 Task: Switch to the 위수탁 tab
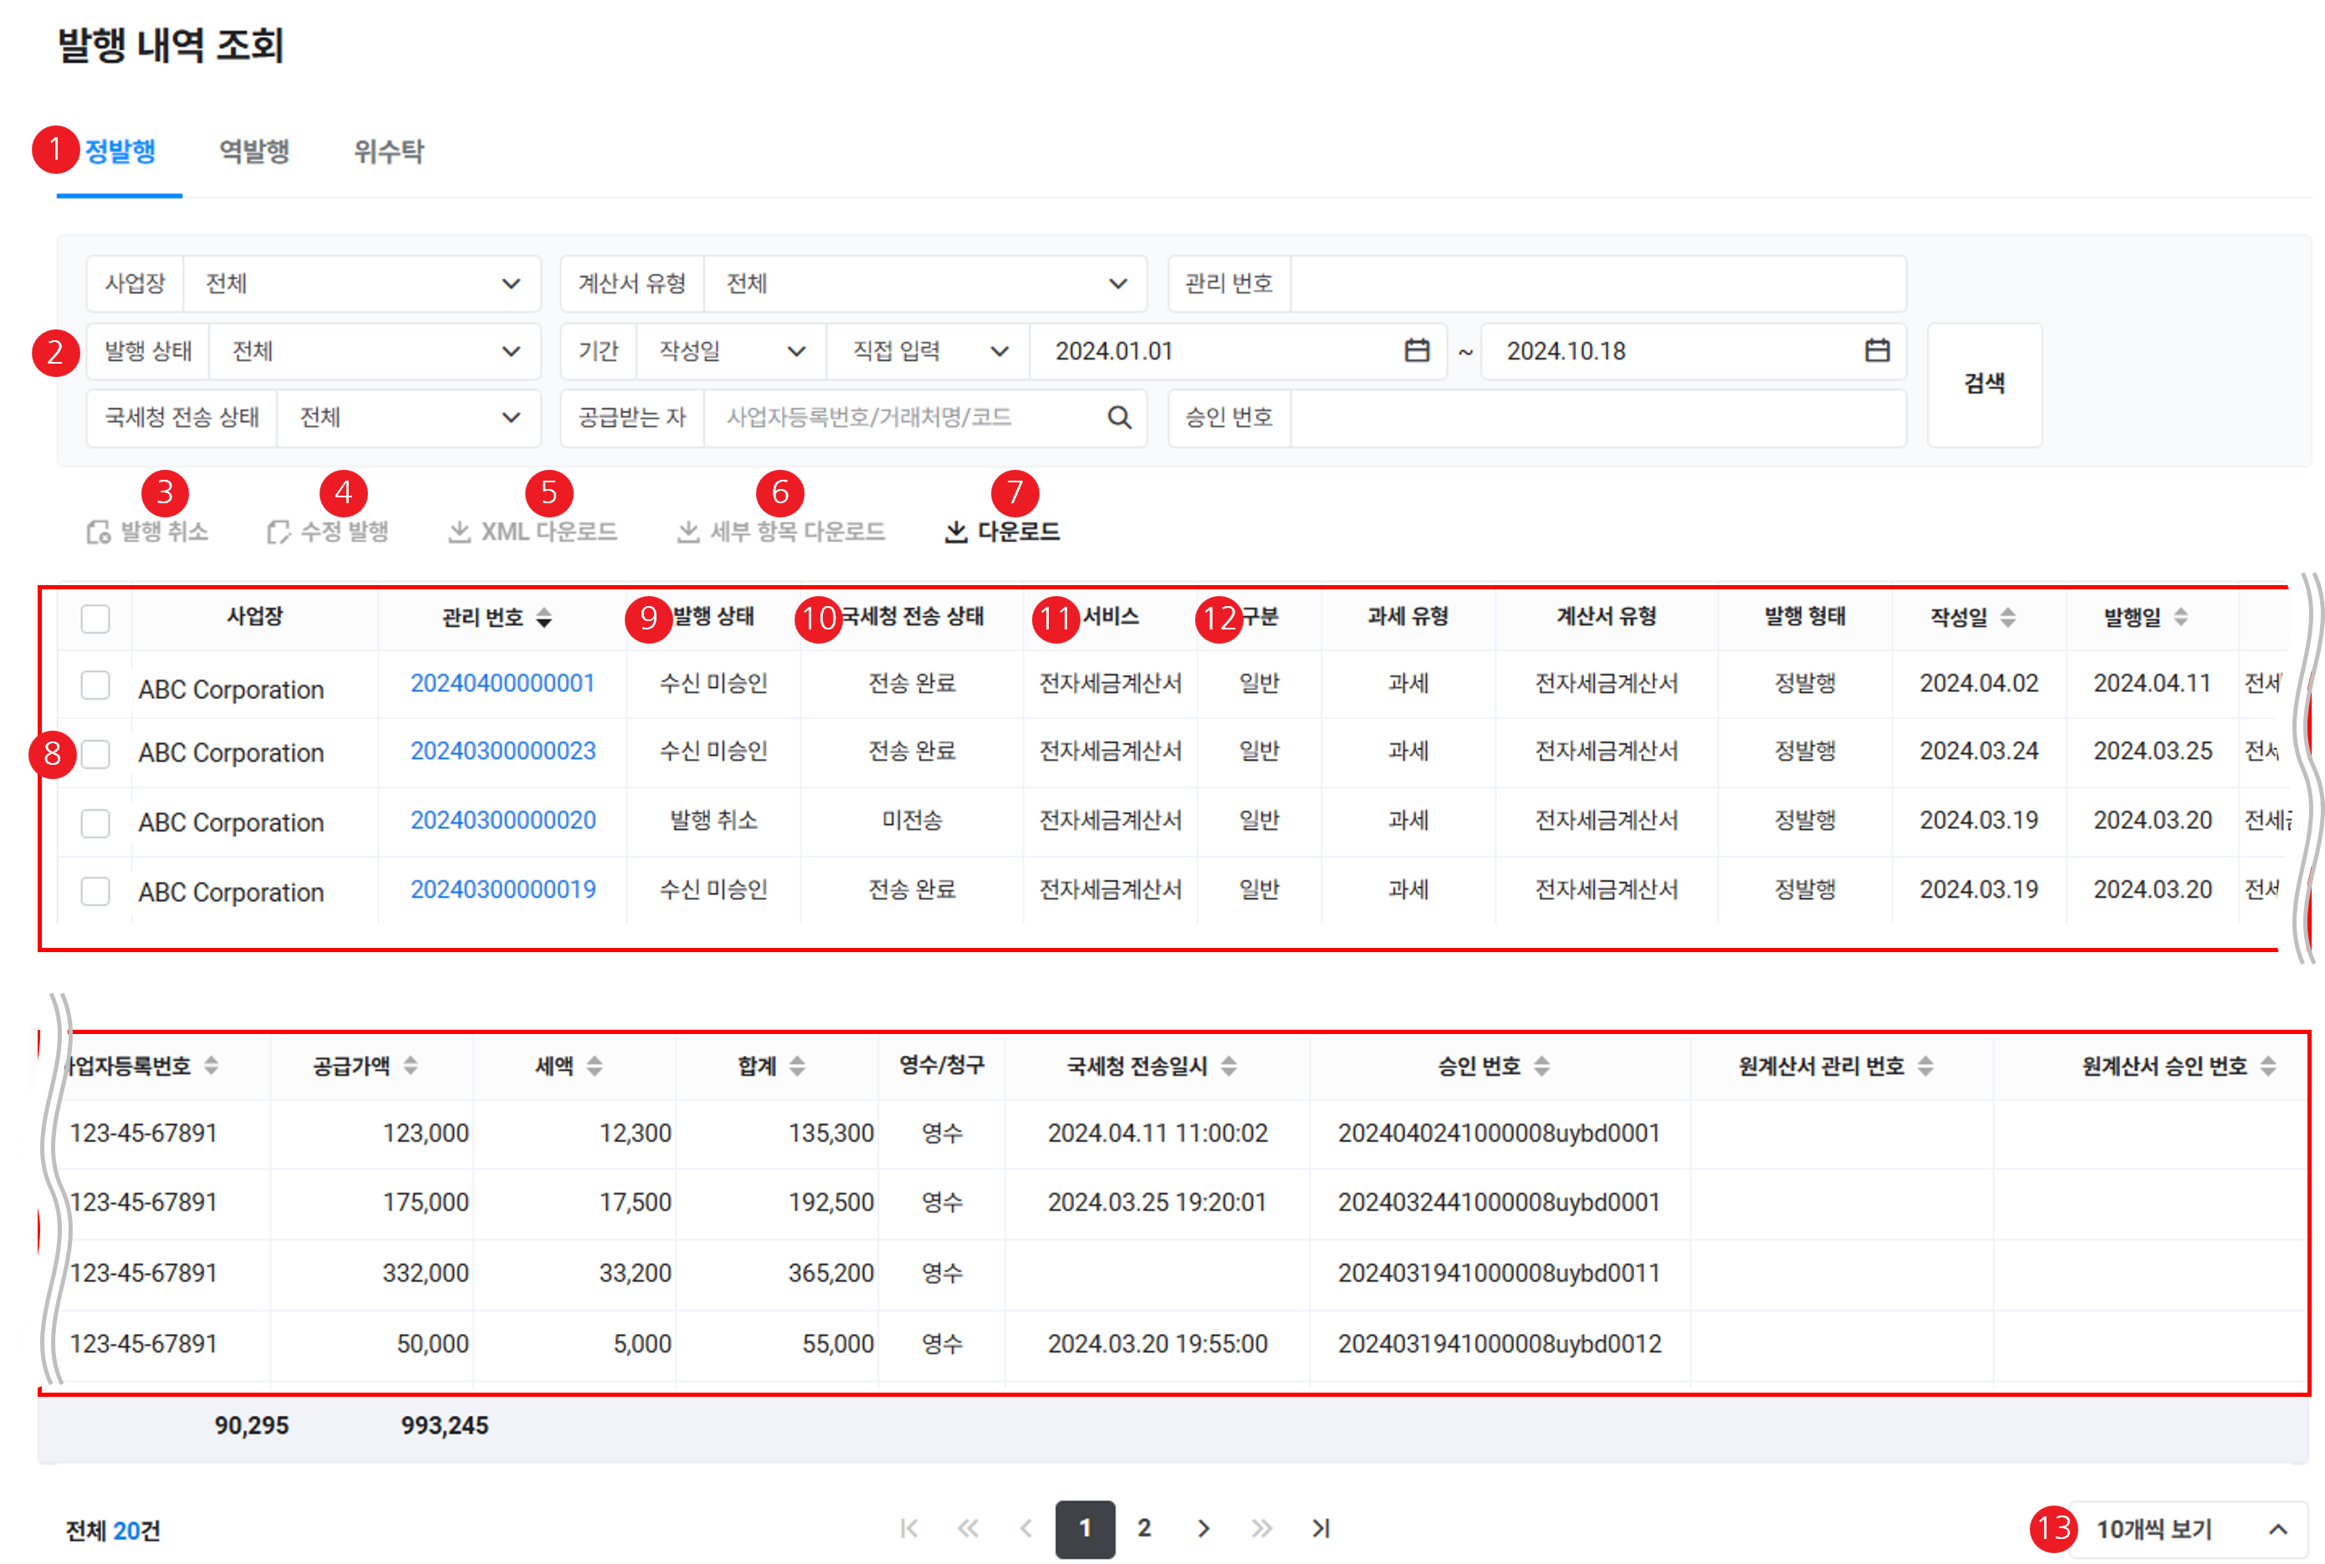[388, 150]
